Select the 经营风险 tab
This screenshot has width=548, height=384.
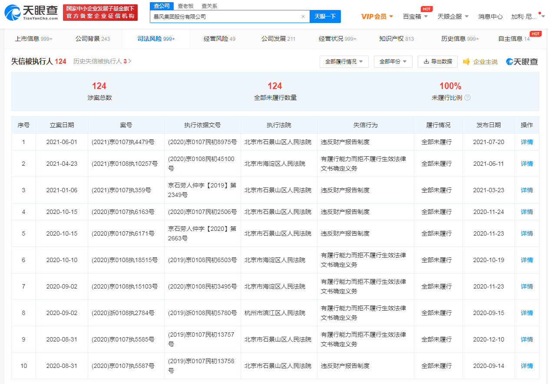click(x=219, y=39)
